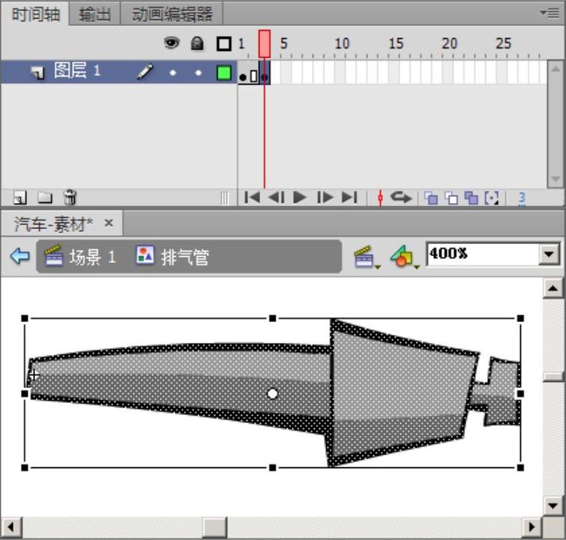Play the timeline animation
566x540 pixels.
(x=300, y=198)
